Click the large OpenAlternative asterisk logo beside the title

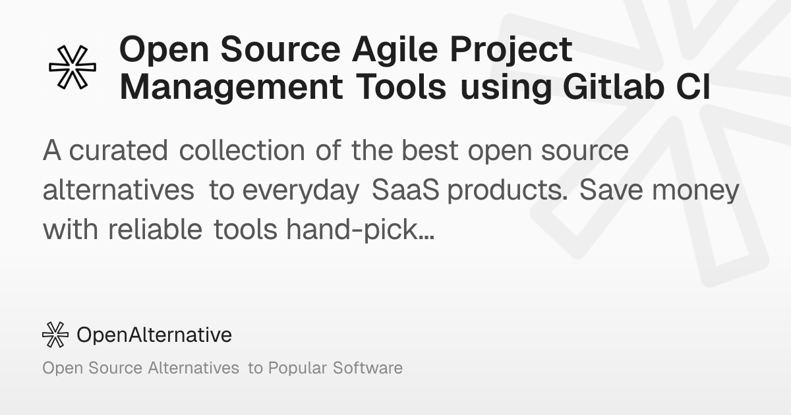(73, 67)
